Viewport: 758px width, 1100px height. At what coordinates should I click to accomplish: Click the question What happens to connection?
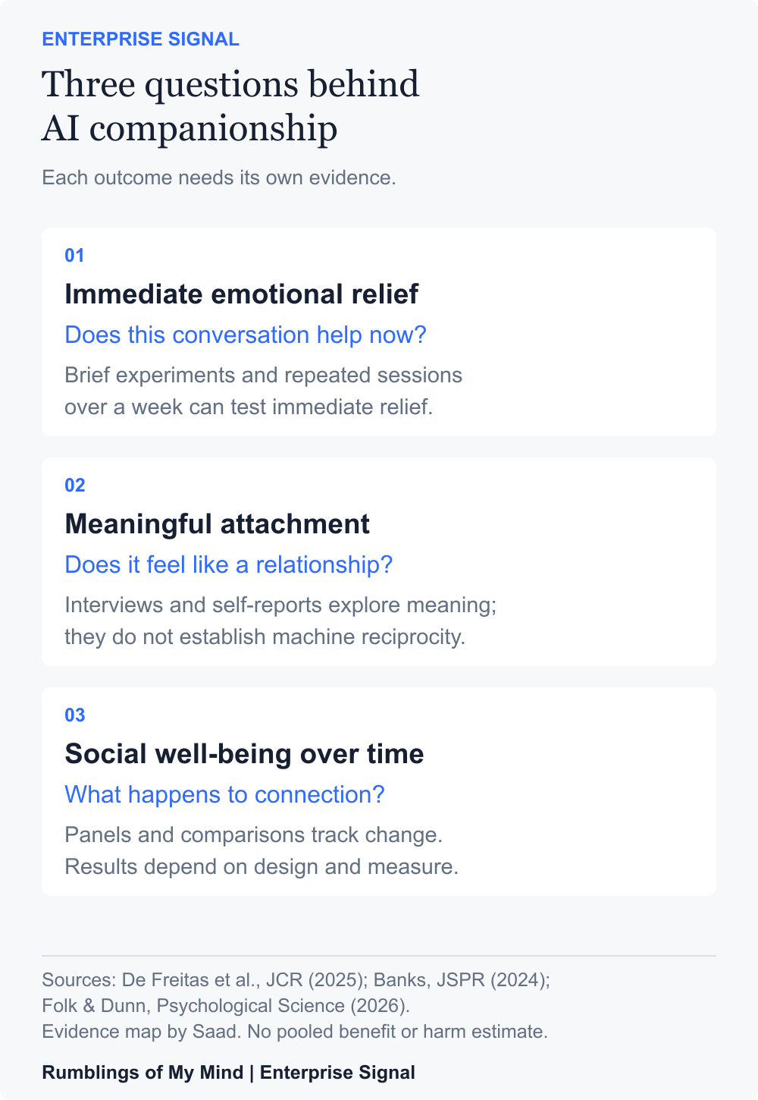click(224, 794)
